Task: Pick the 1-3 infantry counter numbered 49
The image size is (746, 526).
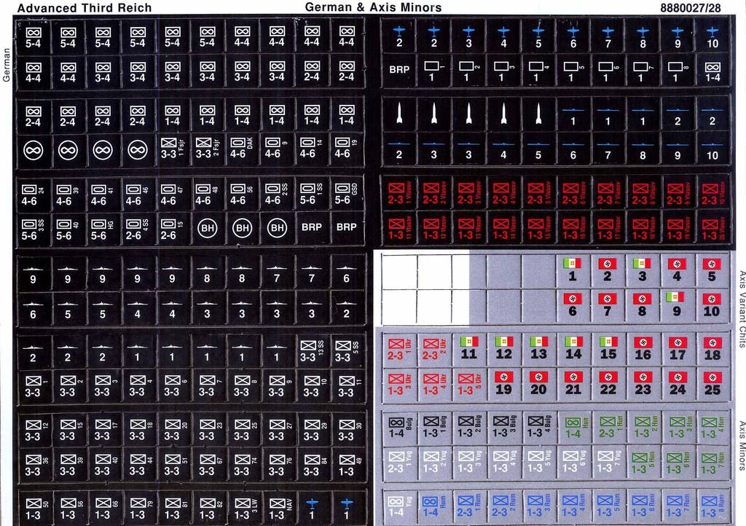Action: 346,465
